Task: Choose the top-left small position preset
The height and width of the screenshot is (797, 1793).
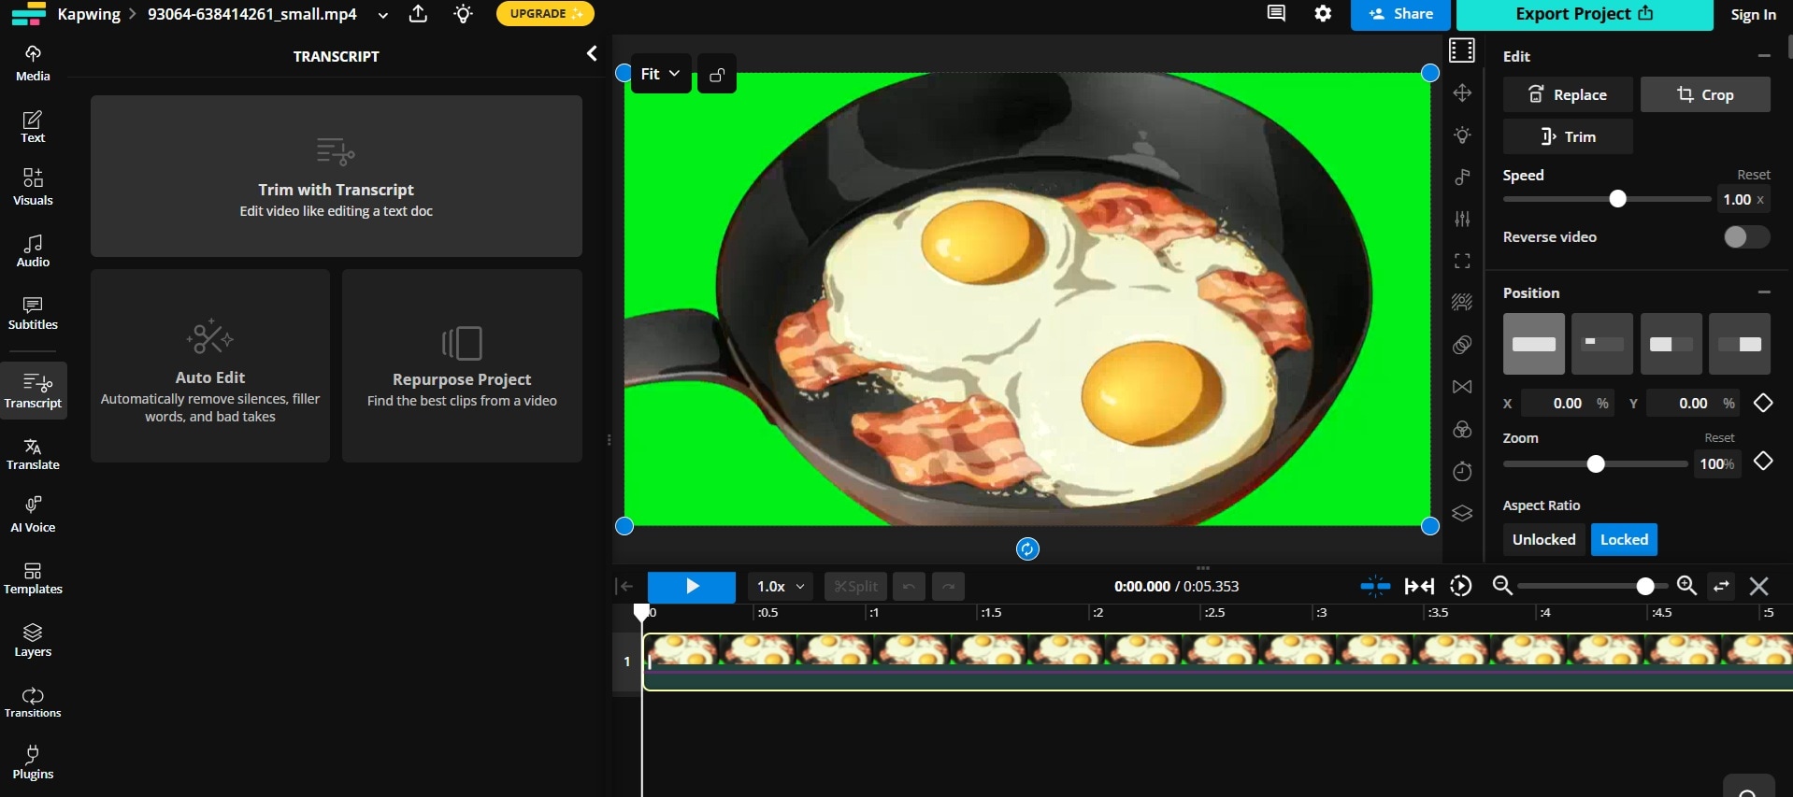Action: (1602, 344)
